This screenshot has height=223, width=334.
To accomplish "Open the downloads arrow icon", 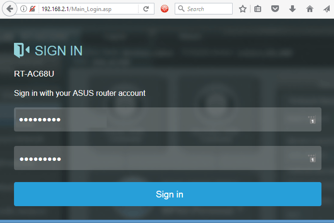I will pyautogui.click(x=292, y=9).
